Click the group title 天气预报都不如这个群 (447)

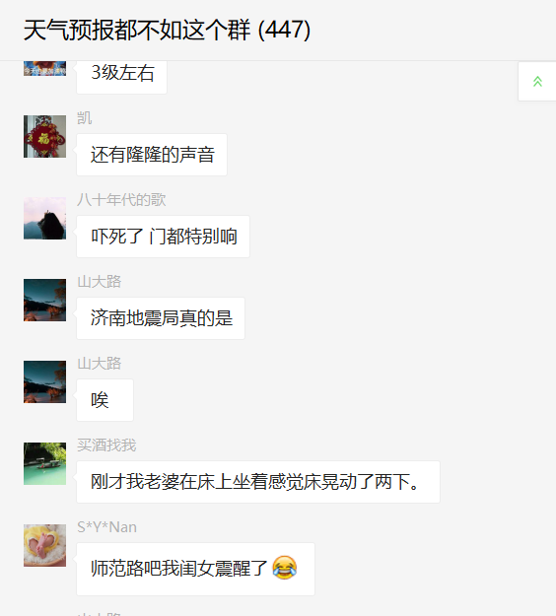click(167, 30)
